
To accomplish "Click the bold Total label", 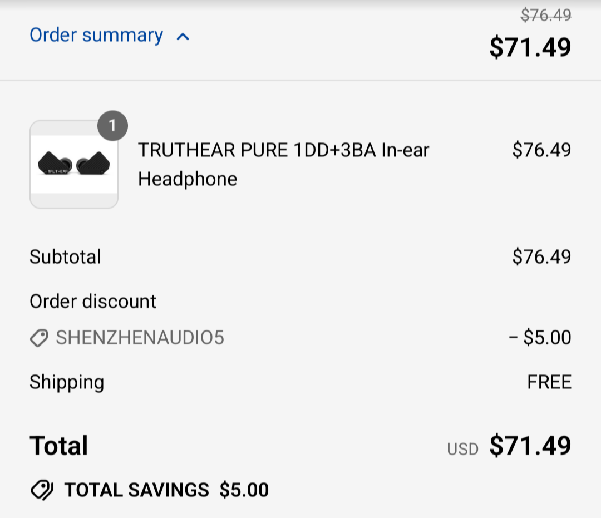I will [59, 446].
